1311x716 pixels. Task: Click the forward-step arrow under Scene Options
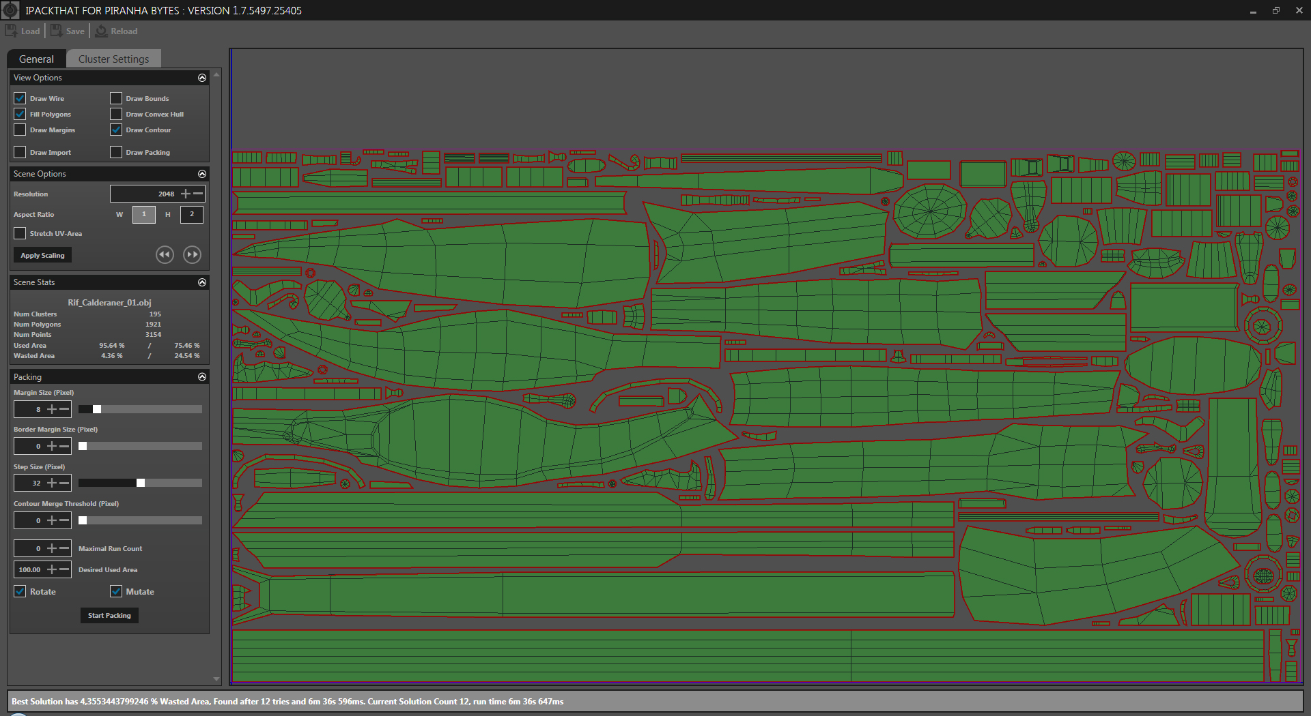point(192,254)
